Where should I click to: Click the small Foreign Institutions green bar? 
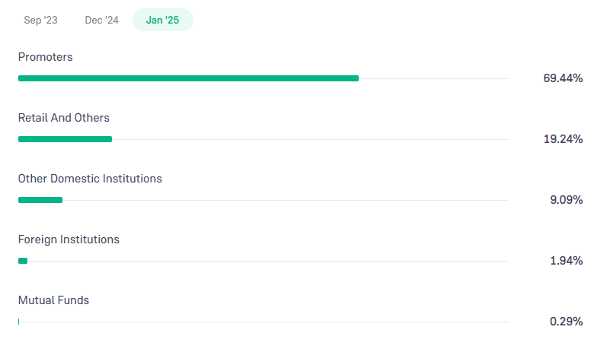pos(23,261)
